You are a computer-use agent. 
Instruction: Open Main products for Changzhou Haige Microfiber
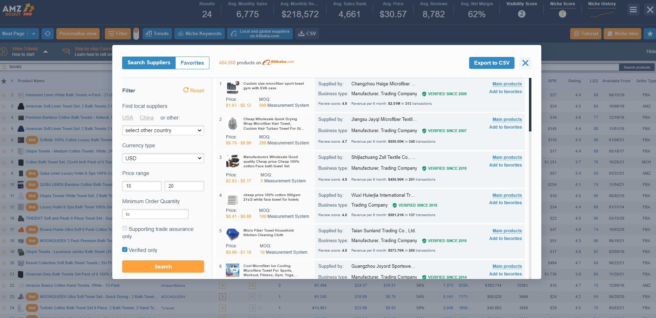coord(507,84)
